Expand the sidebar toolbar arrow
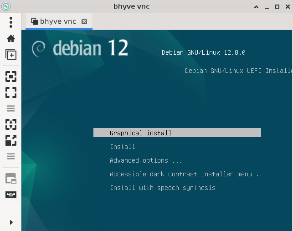 click(x=11, y=222)
